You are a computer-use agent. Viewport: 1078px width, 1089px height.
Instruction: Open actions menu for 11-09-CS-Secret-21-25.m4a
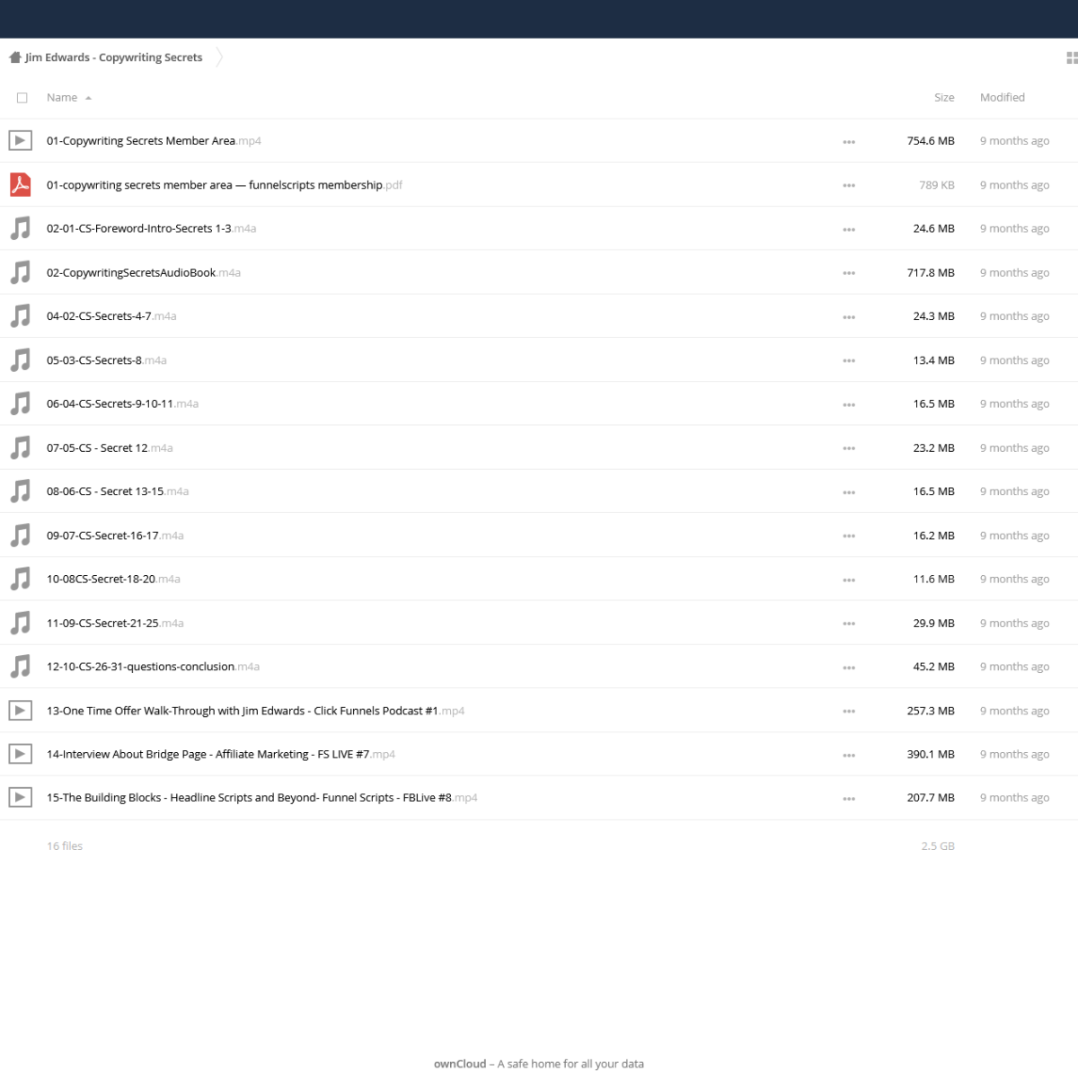(x=849, y=624)
